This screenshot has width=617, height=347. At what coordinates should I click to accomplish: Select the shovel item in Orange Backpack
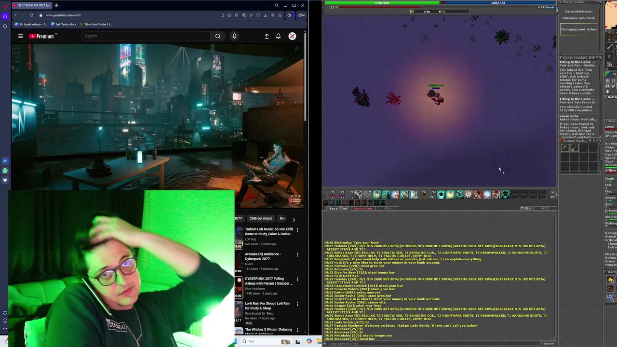(575, 148)
